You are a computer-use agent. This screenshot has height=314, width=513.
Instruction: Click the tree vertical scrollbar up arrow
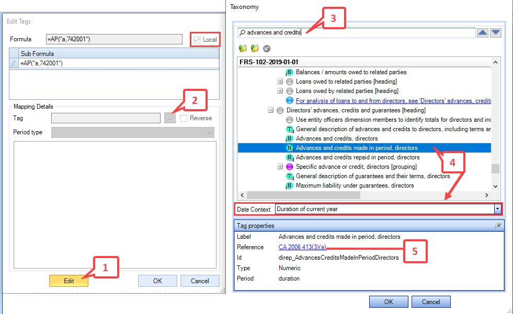click(x=495, y=62)
